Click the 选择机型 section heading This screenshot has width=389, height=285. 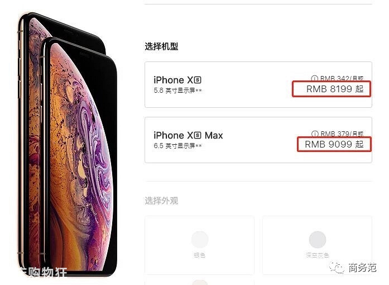click(x=161, y=46)
